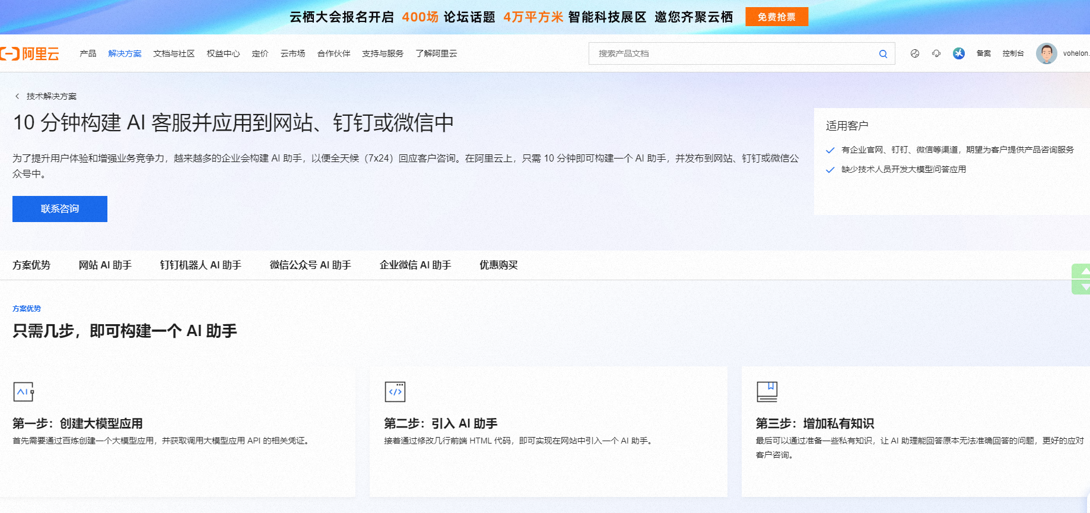Open the 产品 menu
Screen dimensions: 1090x513
(88, 53)
